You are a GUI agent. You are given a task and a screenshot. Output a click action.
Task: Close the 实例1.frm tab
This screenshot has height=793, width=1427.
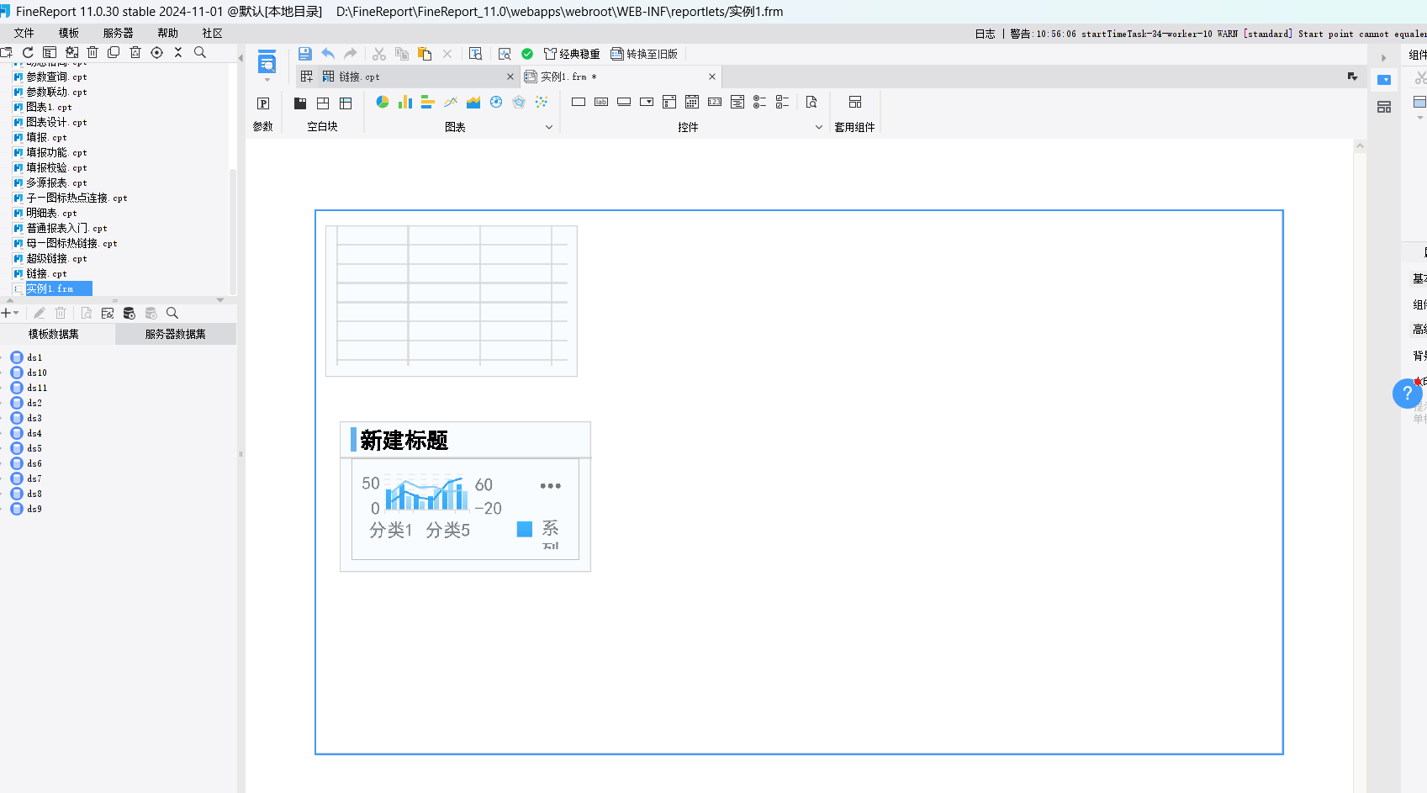click(x=712, y=77)
